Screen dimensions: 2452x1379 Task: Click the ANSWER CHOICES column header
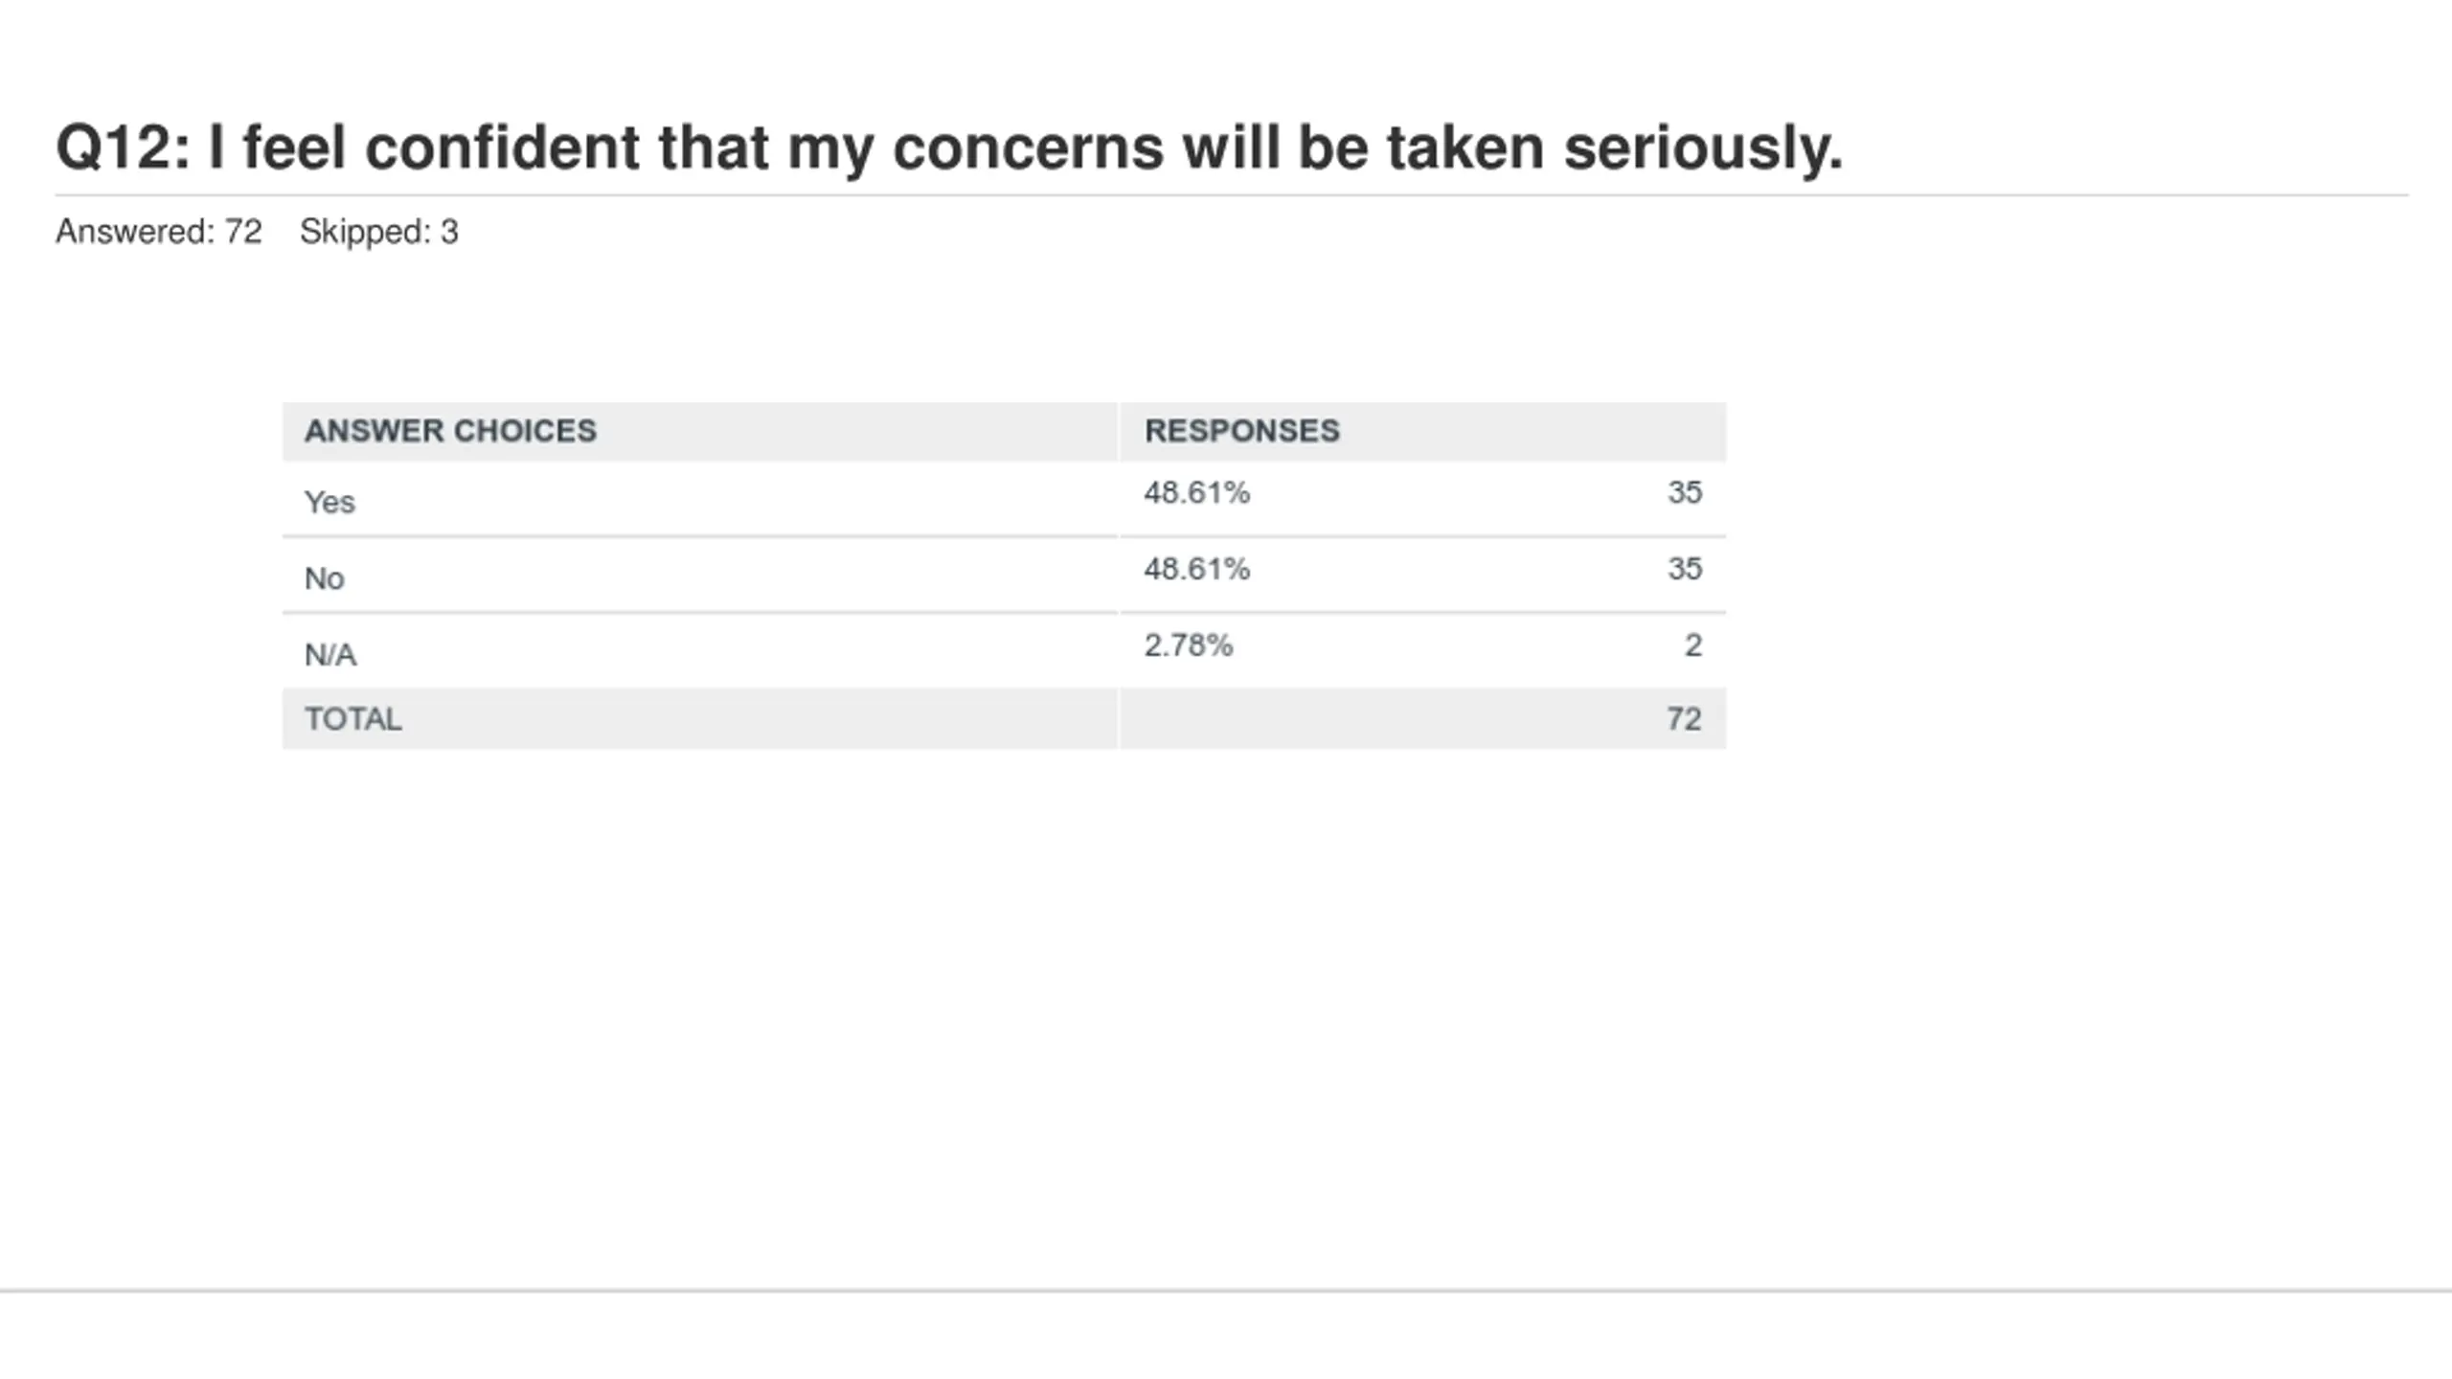450,431
